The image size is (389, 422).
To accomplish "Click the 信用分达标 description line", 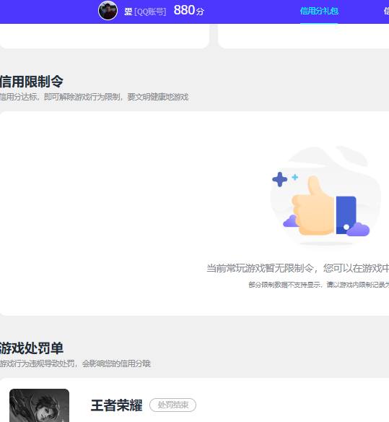I will coord(94,97).
